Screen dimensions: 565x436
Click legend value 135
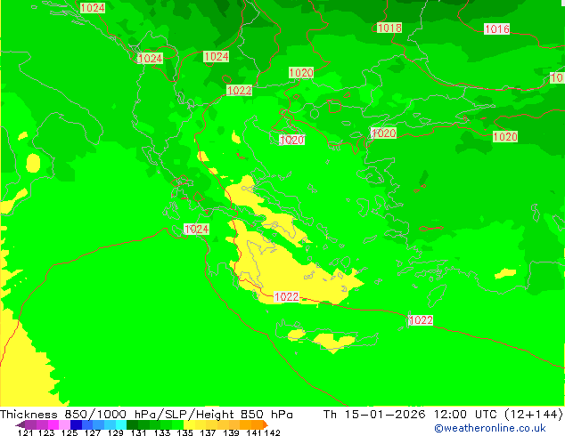coord(184,432)
